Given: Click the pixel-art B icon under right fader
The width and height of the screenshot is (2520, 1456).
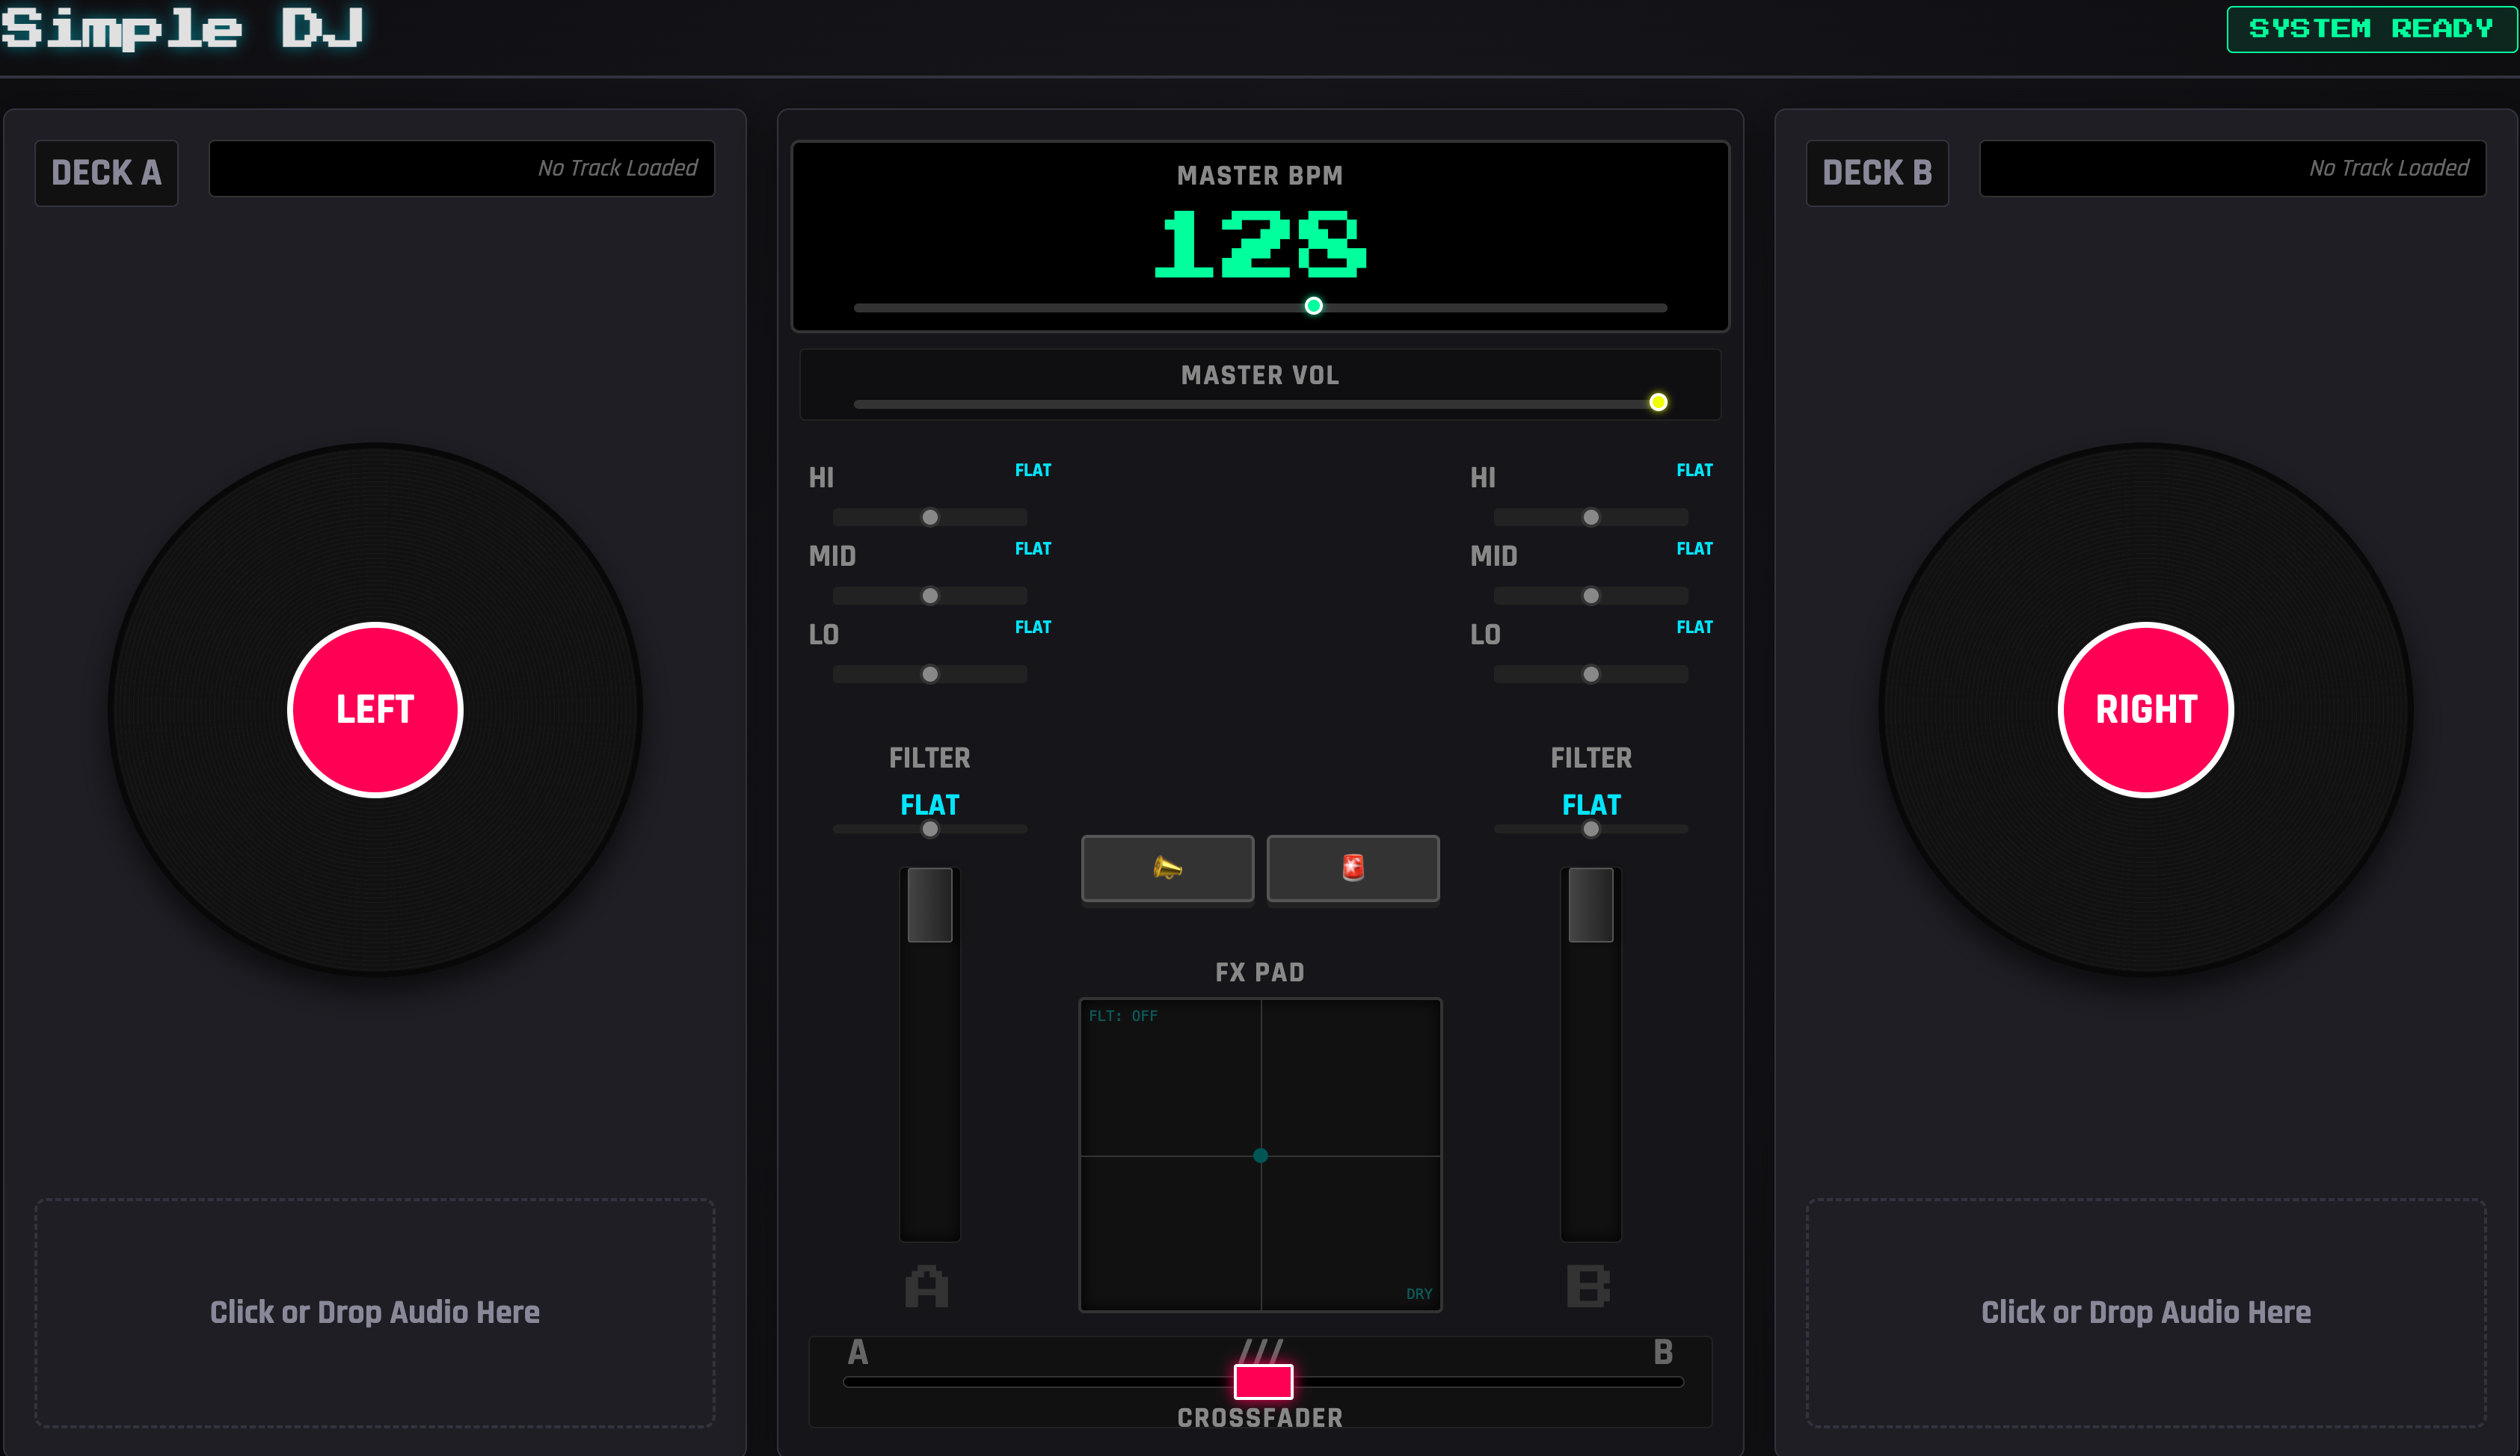Looking at the screenshot, I should coord(1590,1287).
